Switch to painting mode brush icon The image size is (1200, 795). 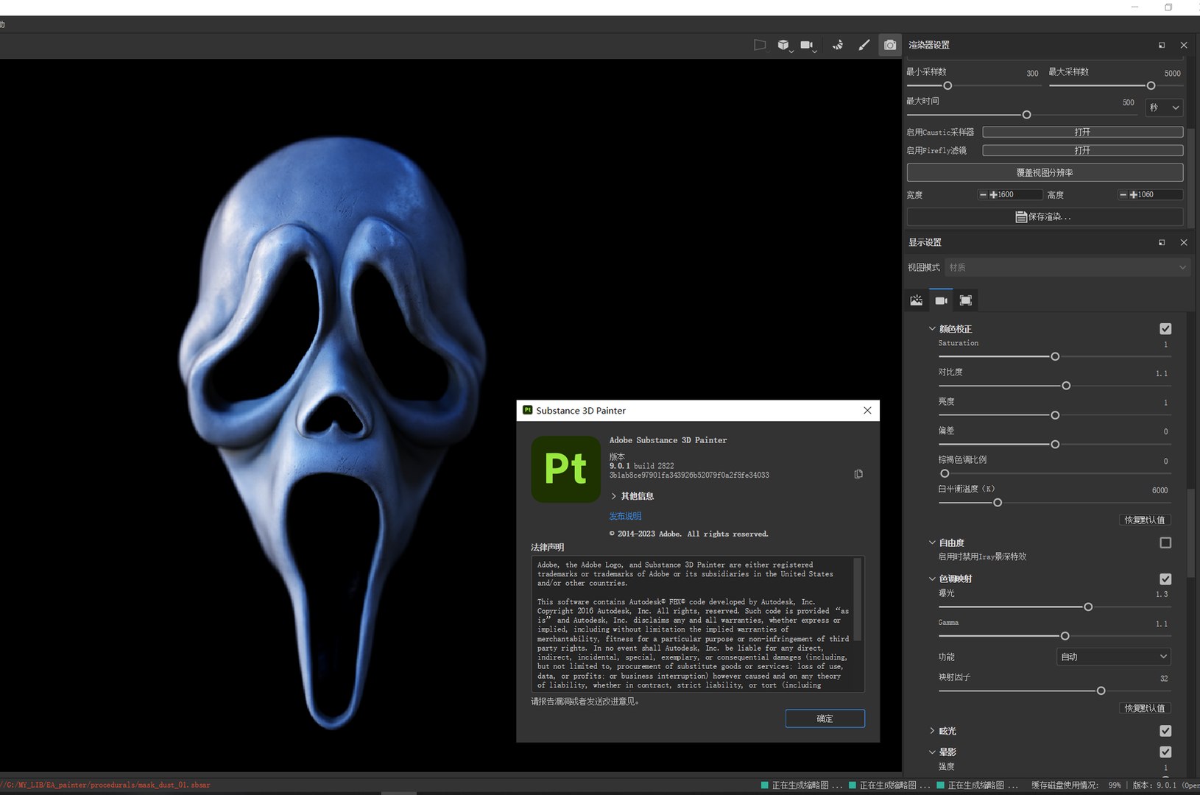(864, 45)
